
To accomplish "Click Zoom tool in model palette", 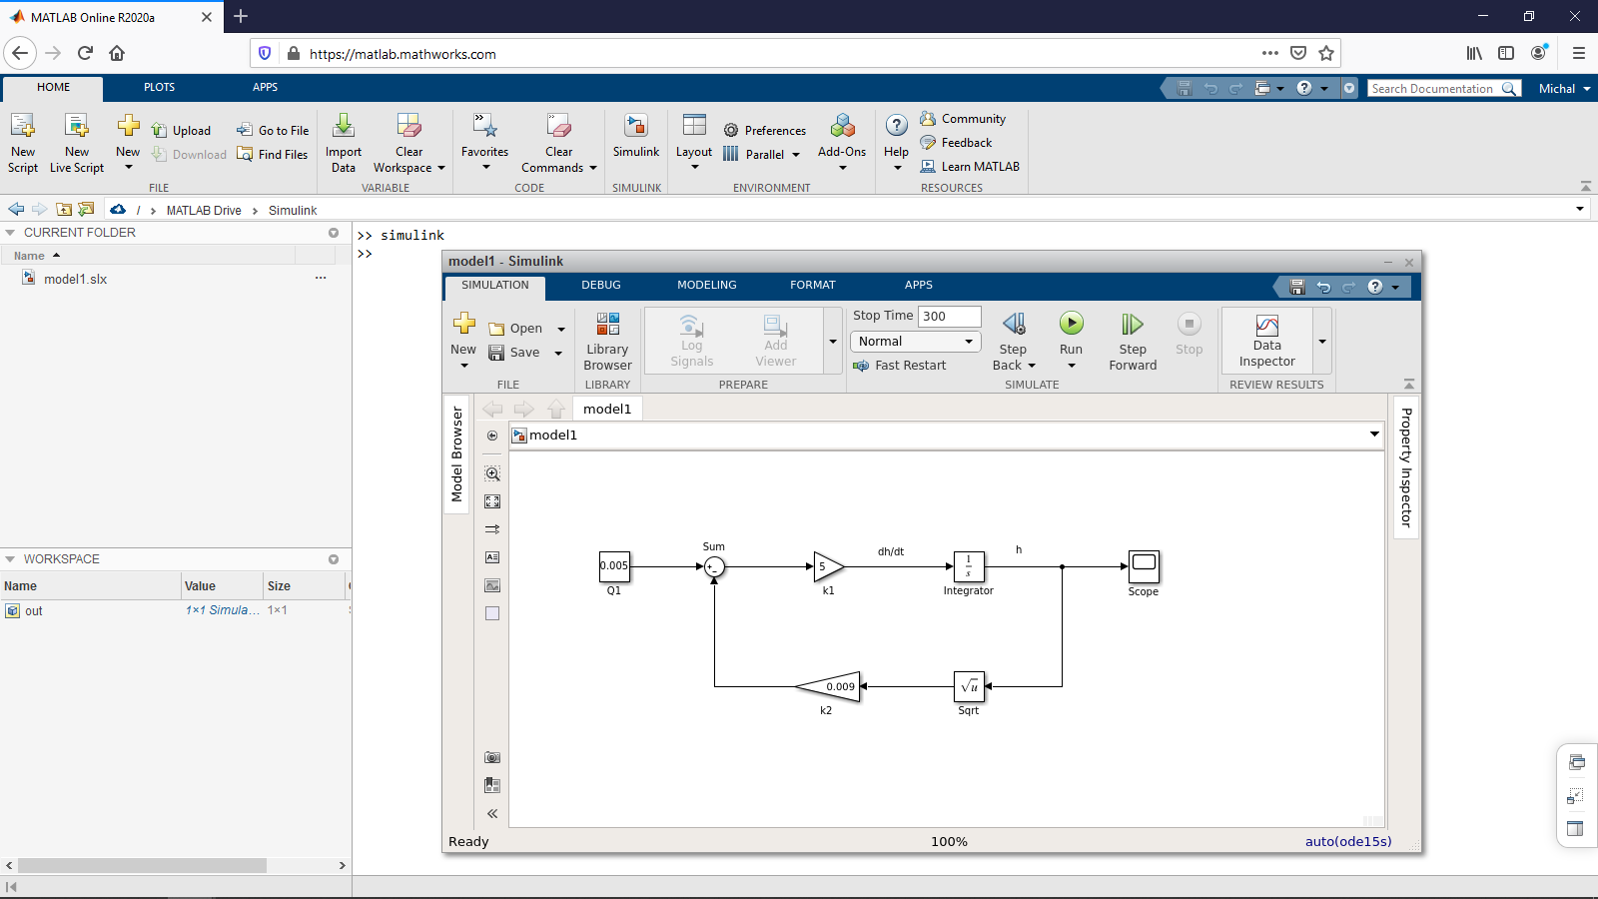I will pyautogui.click(x=492, y=473).
